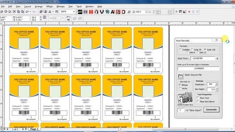Screen dimensions: 235x132
Task: Click the circular P macro icon
Action: coord(107,12)
